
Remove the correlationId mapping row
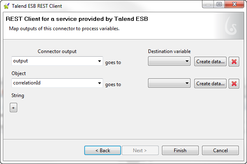pyautogui.click(x=234, y=84)
